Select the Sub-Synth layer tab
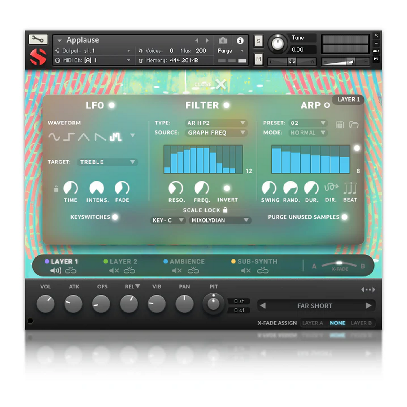 pyautogui.click(x=257, y=261)
